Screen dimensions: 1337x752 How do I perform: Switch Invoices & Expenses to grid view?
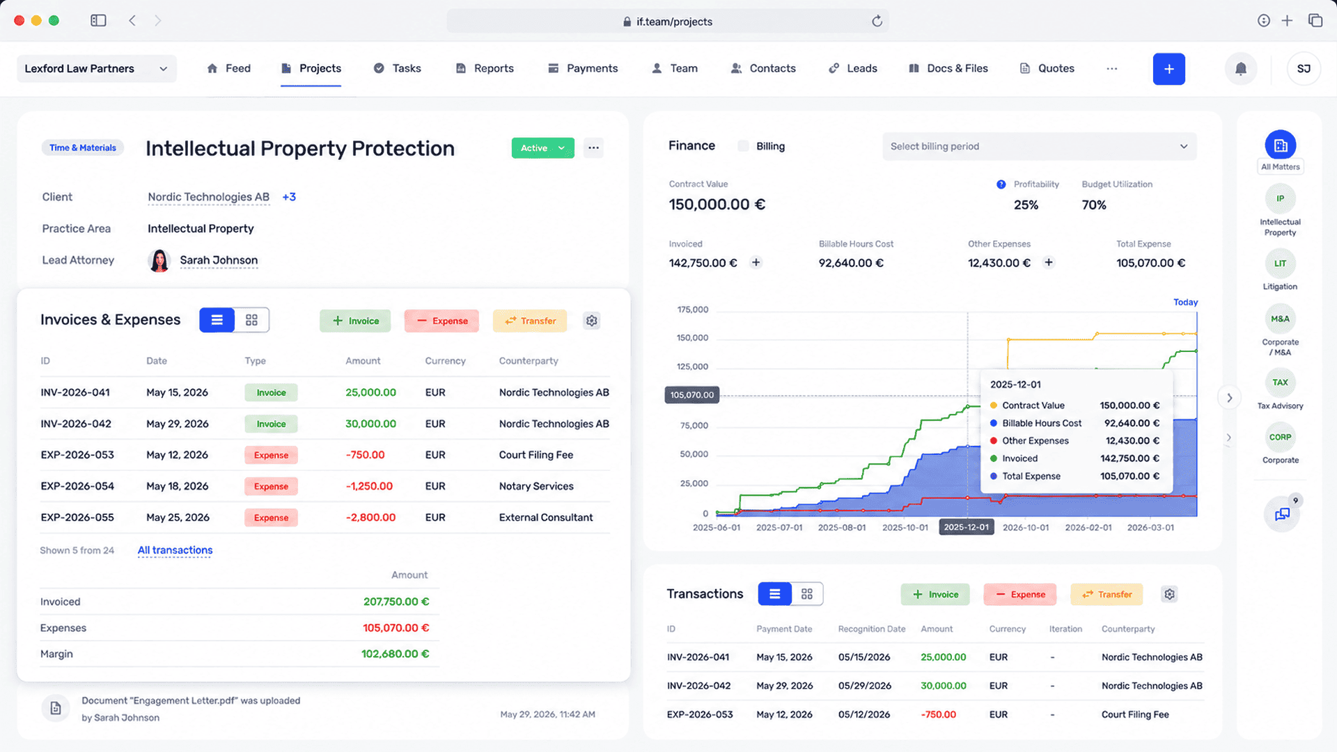pyautogui.click(x=251, y=320)
